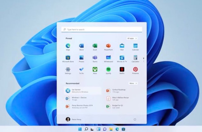The height and width of the screenshot is (132, 202).
Task: Open the pinned Xbox app
Action: point(95,70)
